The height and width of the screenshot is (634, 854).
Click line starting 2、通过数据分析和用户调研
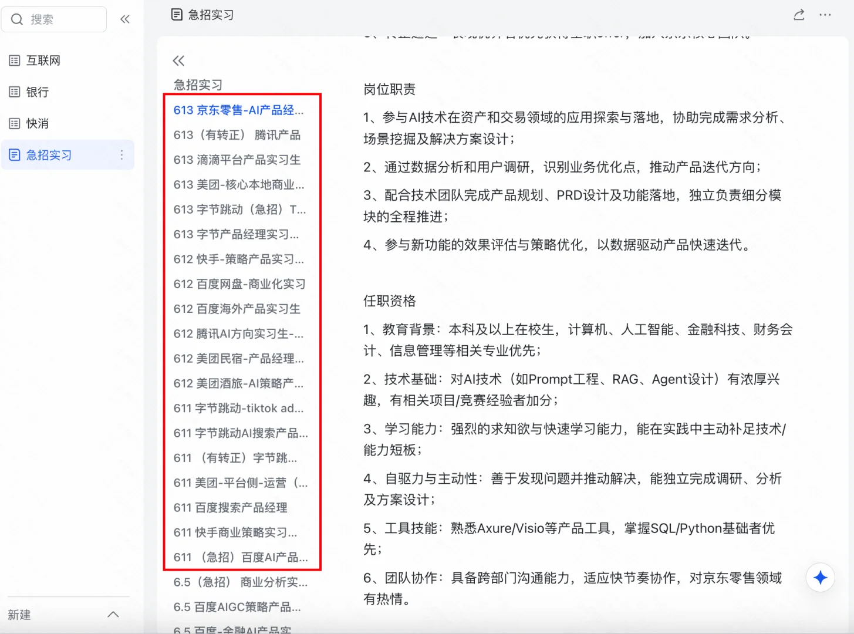(562, 167)
